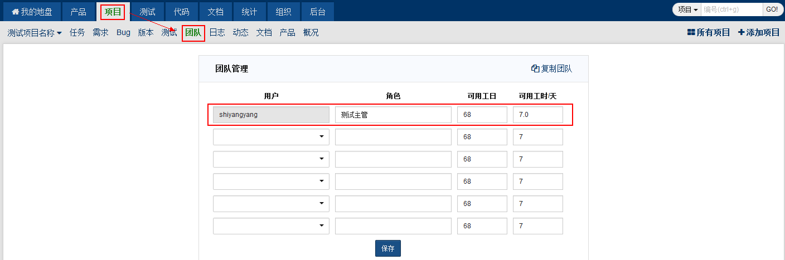Viewport: 785px width, 260px height.
Task: Click the 可用工时/天 field showing 7.0
Action: coord(537,115)
